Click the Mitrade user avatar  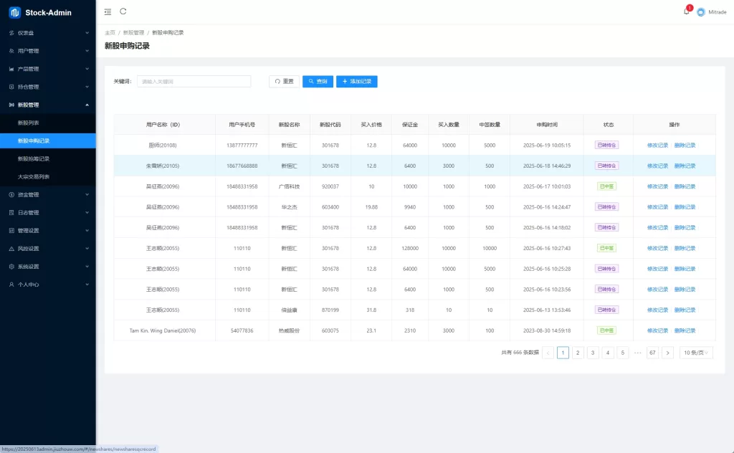(700, 12)
